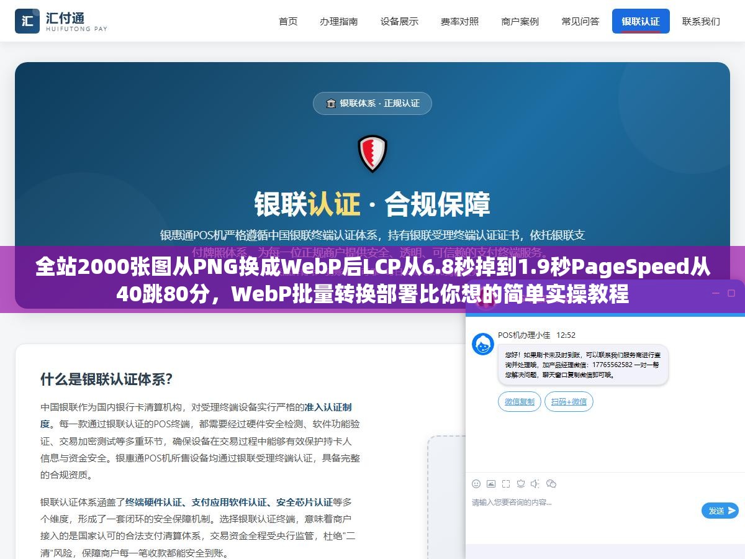
Task: Open the 首页 nav item
Action: 288,21
